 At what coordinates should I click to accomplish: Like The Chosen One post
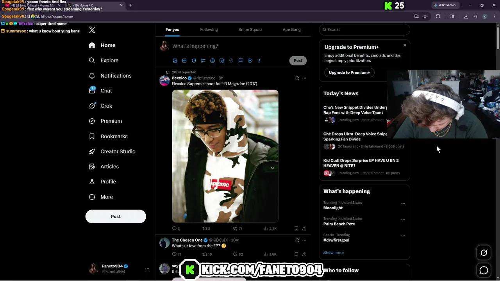pyautogui.click(x=238, y=254)
